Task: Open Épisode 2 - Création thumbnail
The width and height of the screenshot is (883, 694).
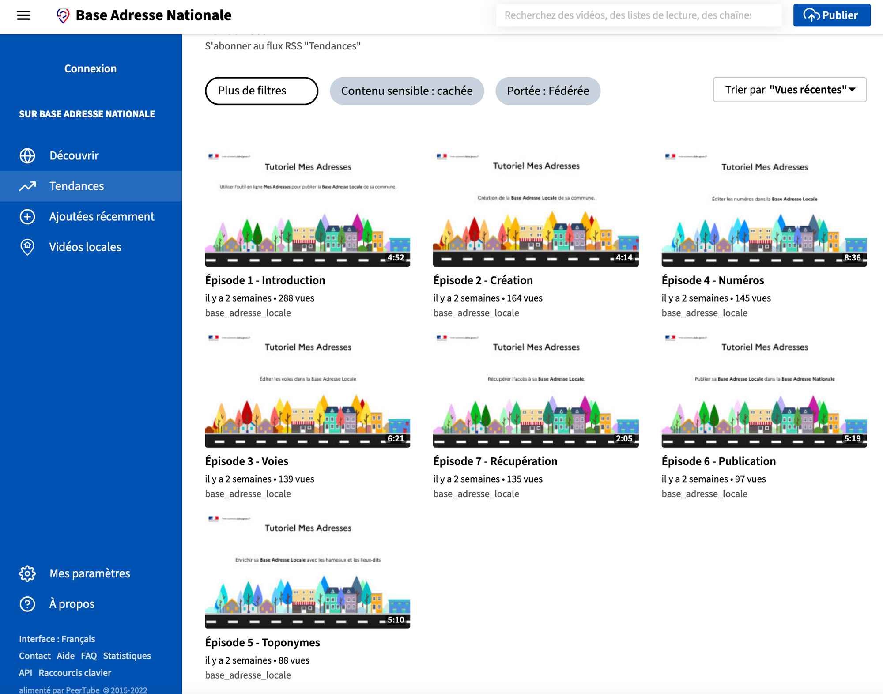Action: [x=536, y=209]
